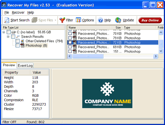
Task: Tick checkbox of the 151 file
Action: point(70,51)
